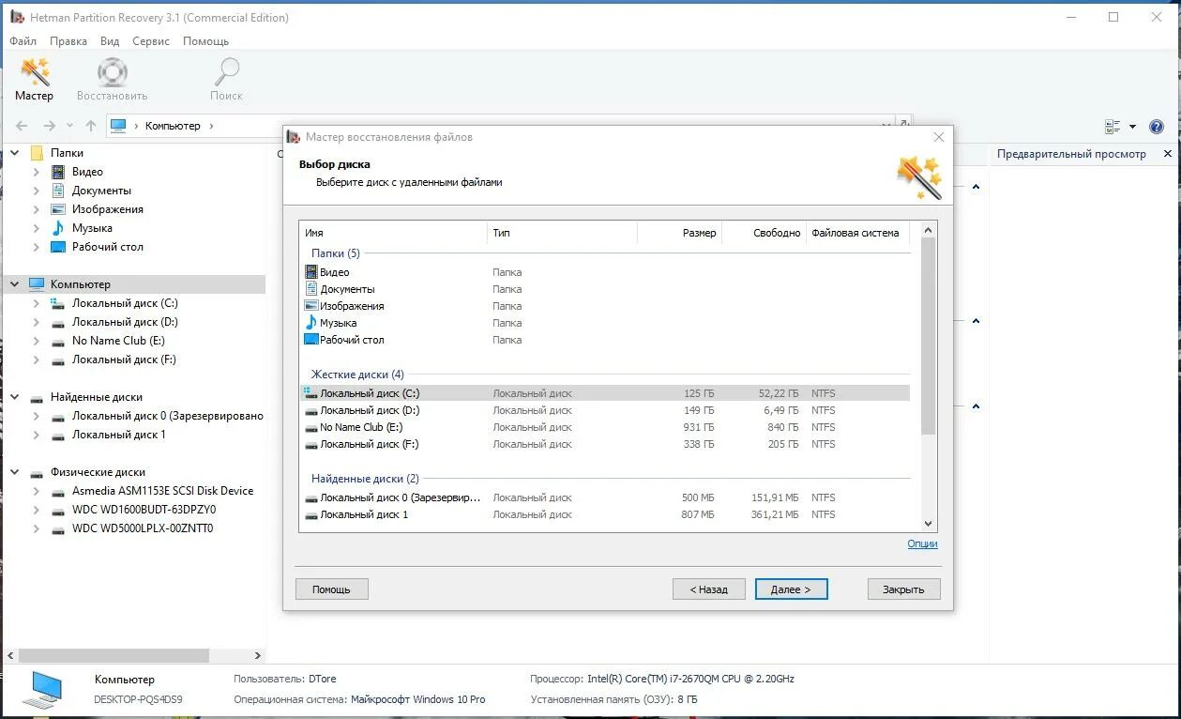Screen dimensions: 1181x719
Task: Select Рабочий стол in left tree
Action: coord(107,247)
